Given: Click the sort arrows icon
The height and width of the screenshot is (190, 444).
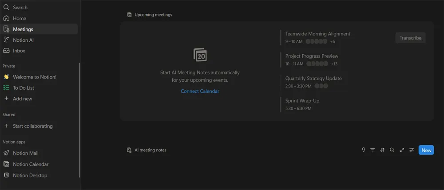Looking at the screenshot, I should pos(382,150).
